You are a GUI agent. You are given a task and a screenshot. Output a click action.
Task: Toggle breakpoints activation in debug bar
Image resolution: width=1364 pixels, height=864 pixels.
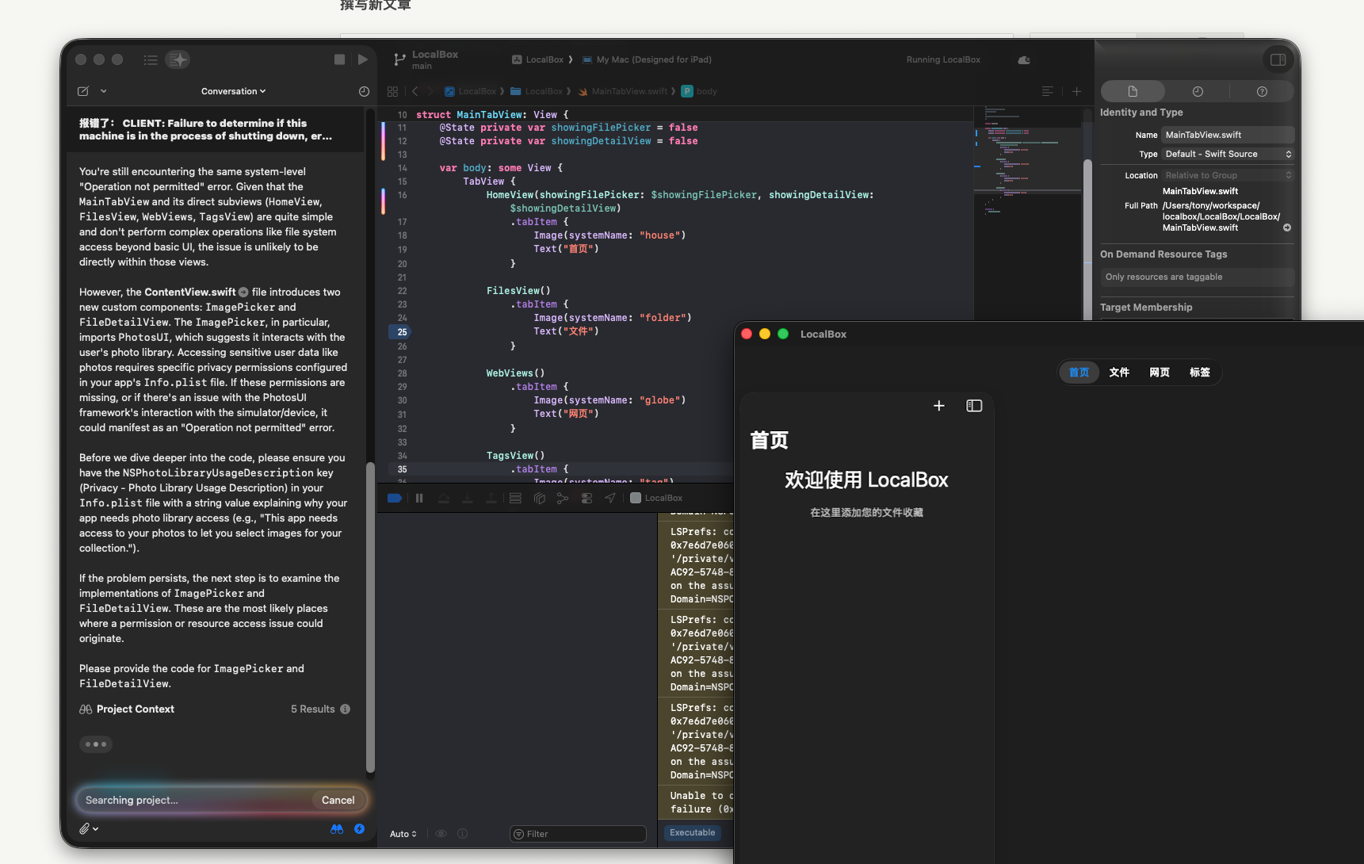coord(394,498)
